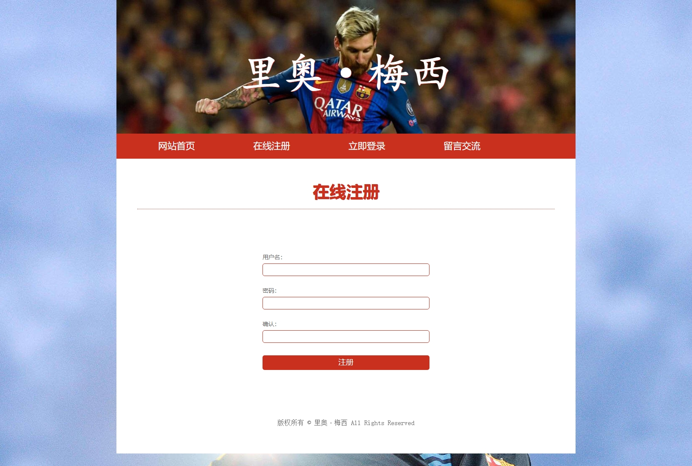Image resolution: width=692 pixels, height=466 pixels.
Task: Focus the 密码 input field
Action: [346, 303]
